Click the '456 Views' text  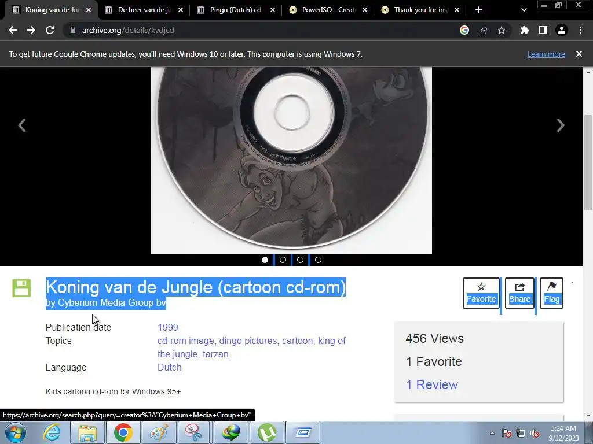tap(434, 339)
